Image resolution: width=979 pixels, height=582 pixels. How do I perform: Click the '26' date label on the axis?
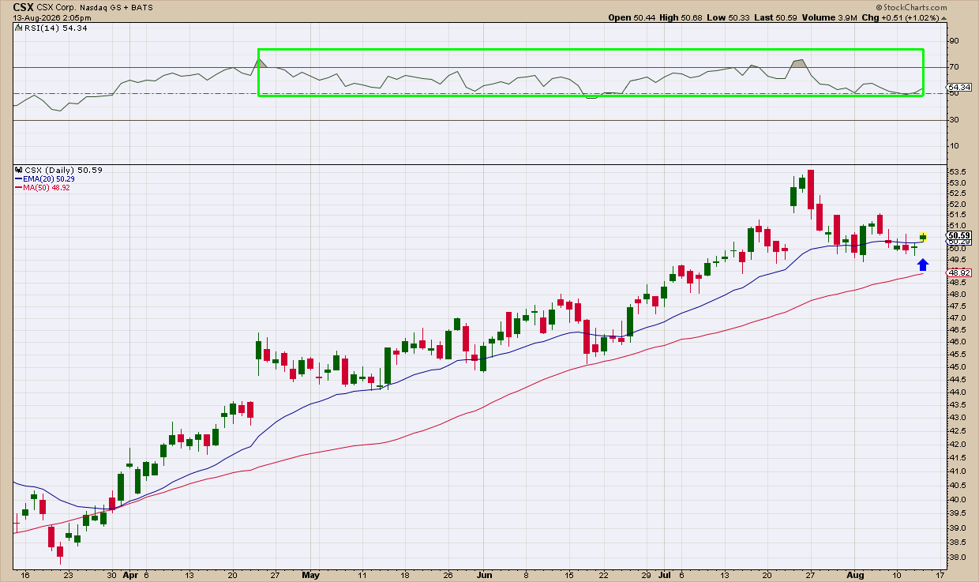[449, 576]
